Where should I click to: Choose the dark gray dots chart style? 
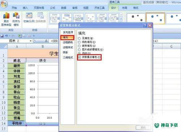pyautogui.click(x=136, y=18)
